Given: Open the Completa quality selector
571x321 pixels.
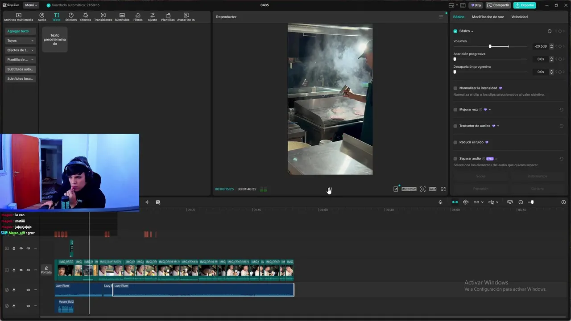Looking at the screenshot, I should pyautogui.click(x=409, y=189).
